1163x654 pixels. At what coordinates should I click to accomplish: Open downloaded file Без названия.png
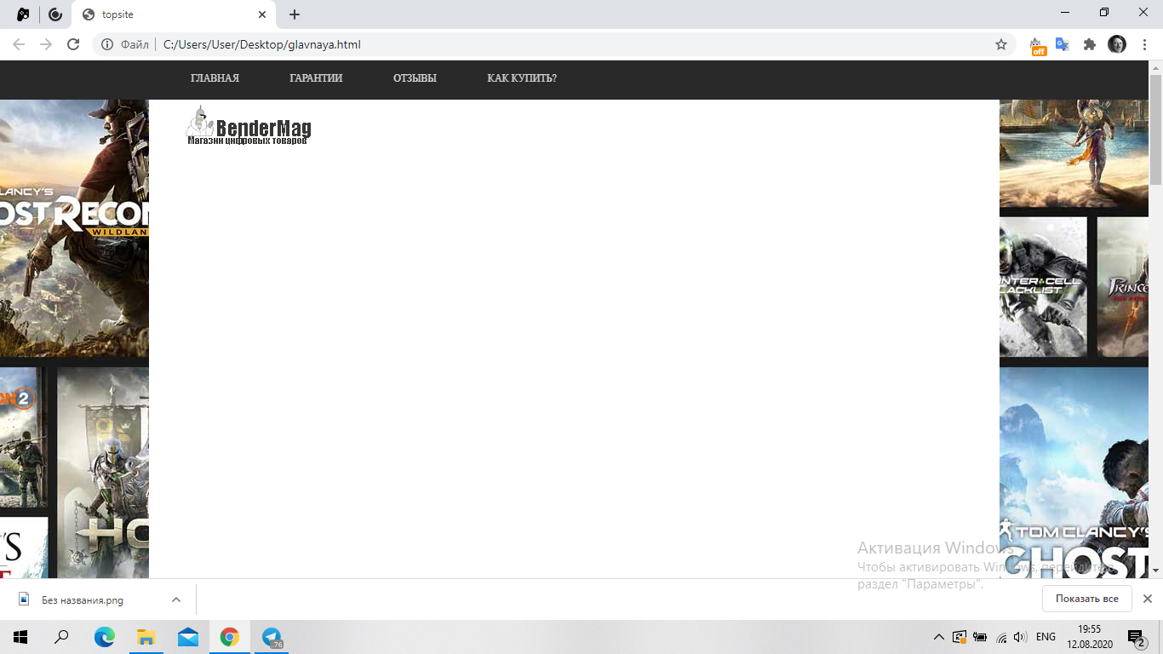point(82,599)
